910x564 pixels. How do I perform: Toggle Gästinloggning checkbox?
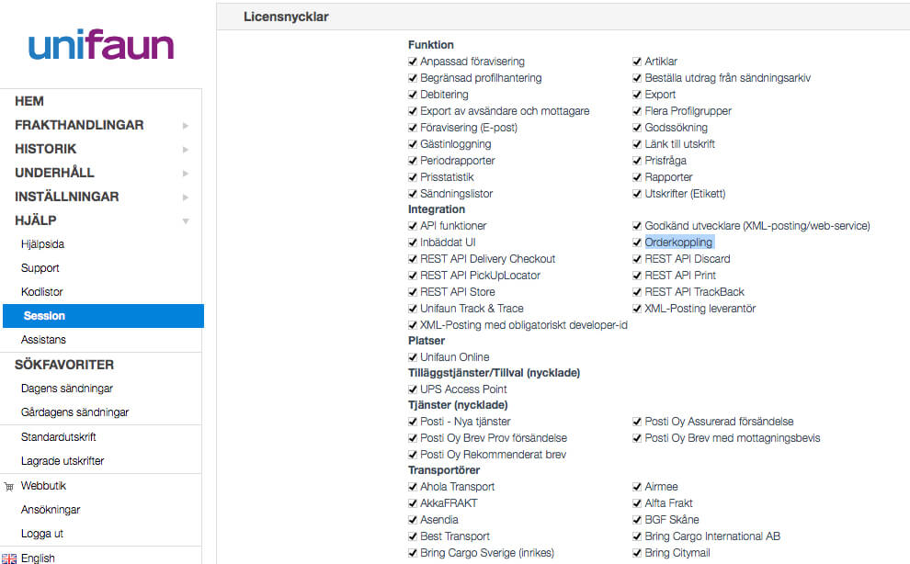pyautogui.click(x=413, y=144)
